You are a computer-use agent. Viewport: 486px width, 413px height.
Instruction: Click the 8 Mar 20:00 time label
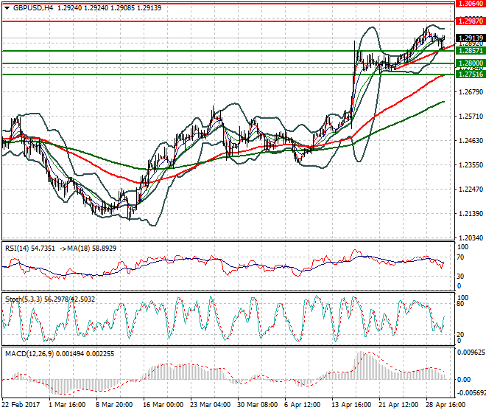click(x=114, y=405)
